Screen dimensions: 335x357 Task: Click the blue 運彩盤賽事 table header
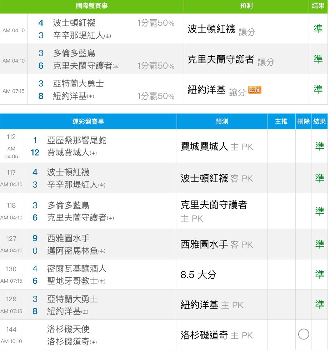pos(88,122)
